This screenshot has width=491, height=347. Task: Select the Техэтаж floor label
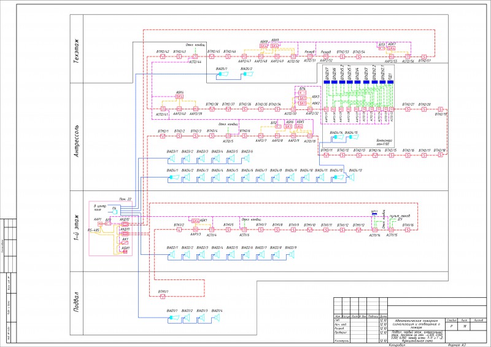76,52
